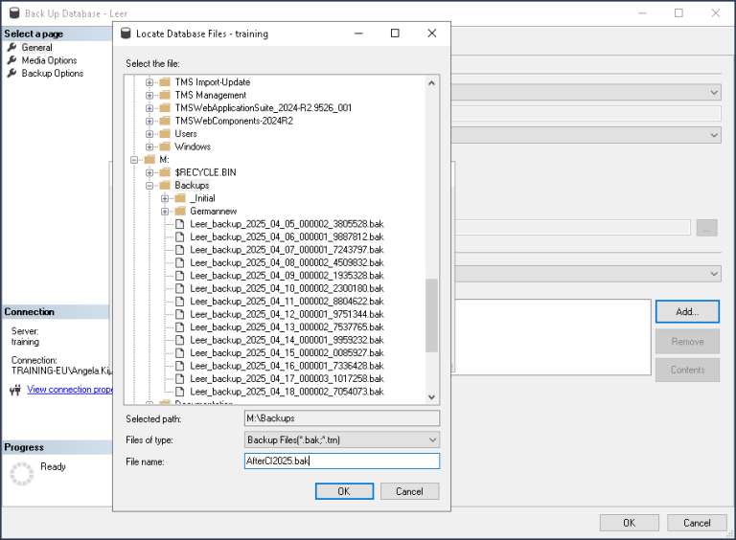The width and height of the screenshot is (736, 540).
Task: Click the Backup Options wrench icon
Action: tap(12, 73)
